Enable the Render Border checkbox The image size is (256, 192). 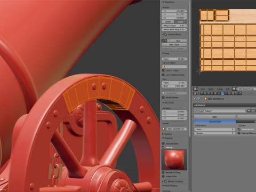[163, 97]
